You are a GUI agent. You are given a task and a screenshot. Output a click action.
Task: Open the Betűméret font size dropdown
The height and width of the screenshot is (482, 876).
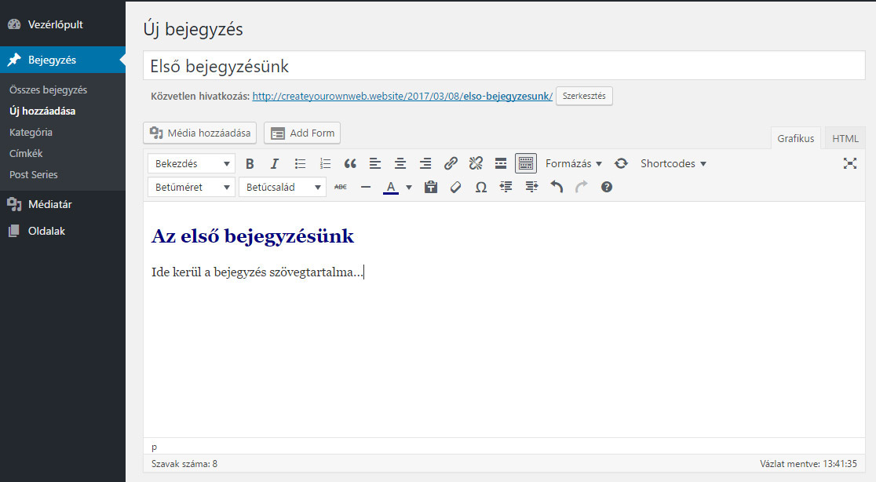click(191, 187)
